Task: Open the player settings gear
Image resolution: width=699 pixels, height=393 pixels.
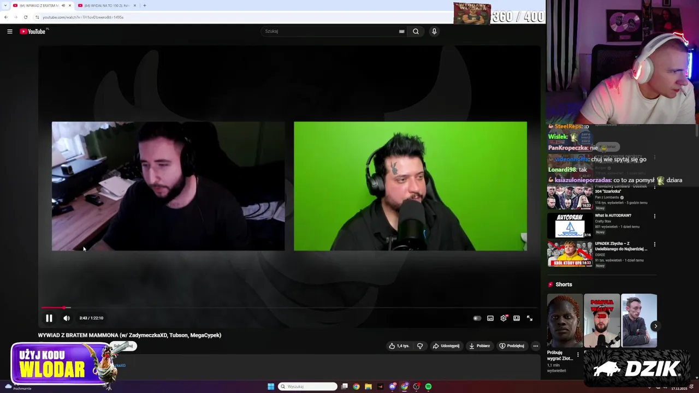Action: click(503, 318)
